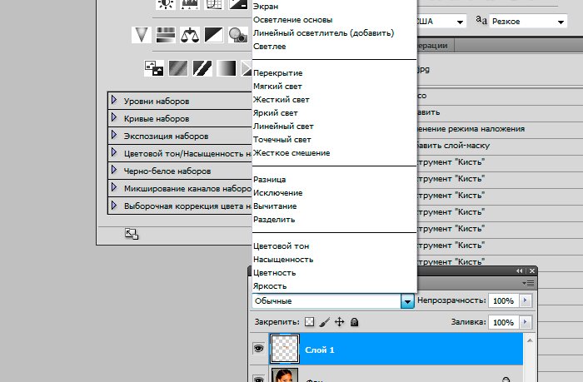Viewport: 583px width, 382px height.
Task: Select the Слой 1 layer thumbnail
Action: pyautogui.click(x=287, y=350)
